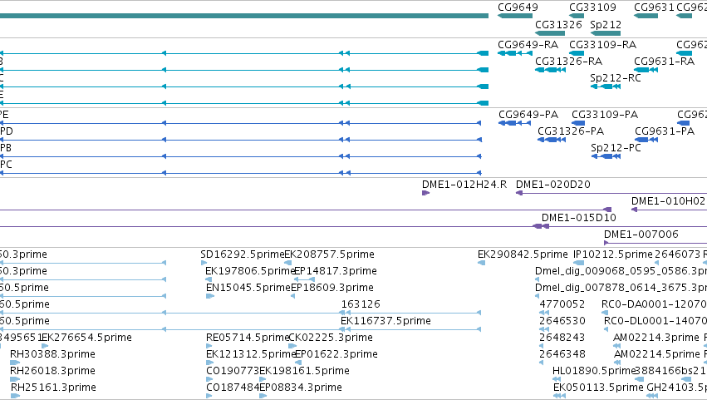Select the IP10212.5prime EST
Viewport: 707px width, 400px height.
[578, 264]
